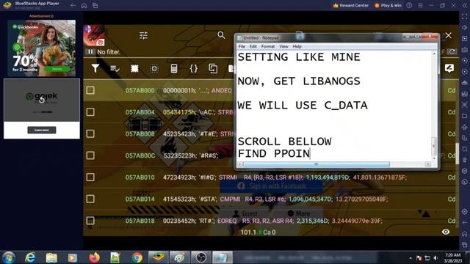Open the QuickBooks 70% off advertisement
Screen dimensions: 470x264
[42, 48]
